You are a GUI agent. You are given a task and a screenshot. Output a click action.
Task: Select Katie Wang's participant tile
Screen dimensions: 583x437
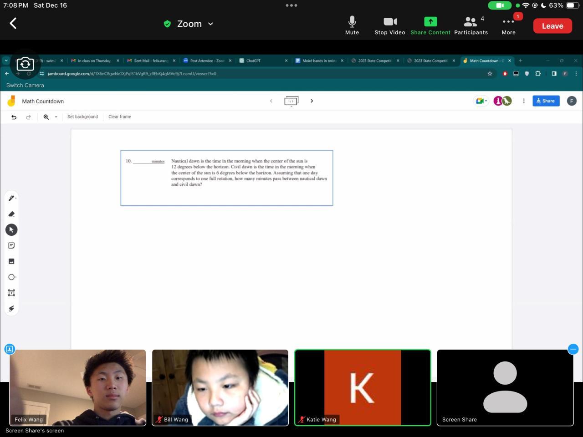click(363, 388)
